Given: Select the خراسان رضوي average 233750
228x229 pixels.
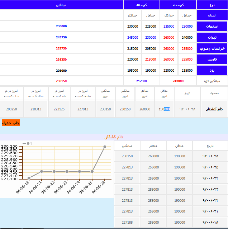Looking at the screenshot, I should 61,48.
